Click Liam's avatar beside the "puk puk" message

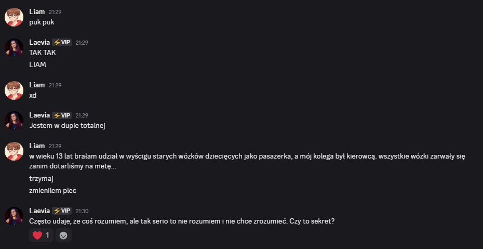[14, 17]
